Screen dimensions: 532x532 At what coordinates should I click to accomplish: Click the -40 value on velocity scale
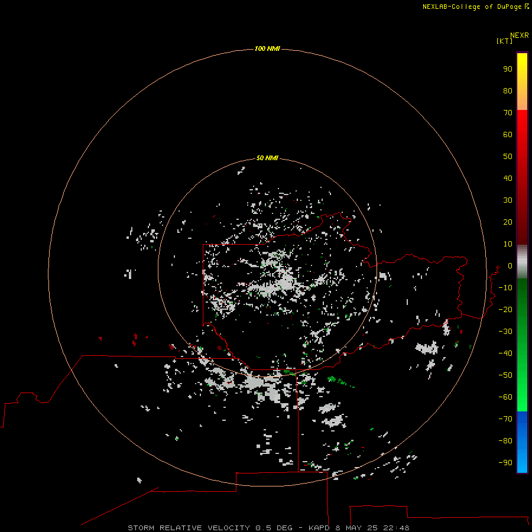(x=505, y=353)
